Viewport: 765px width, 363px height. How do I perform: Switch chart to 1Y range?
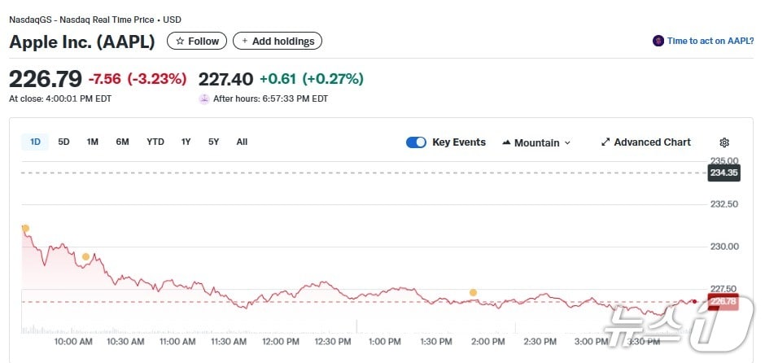(186, 142)
